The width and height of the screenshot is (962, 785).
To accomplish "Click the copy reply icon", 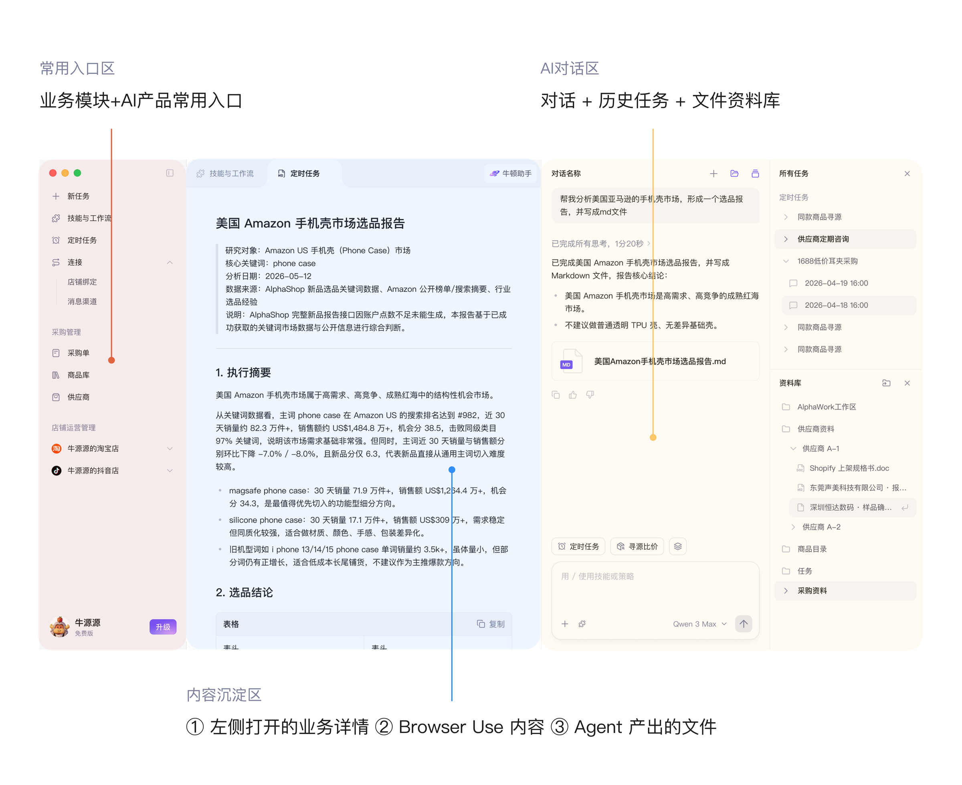I will click(x=556, y=395).
